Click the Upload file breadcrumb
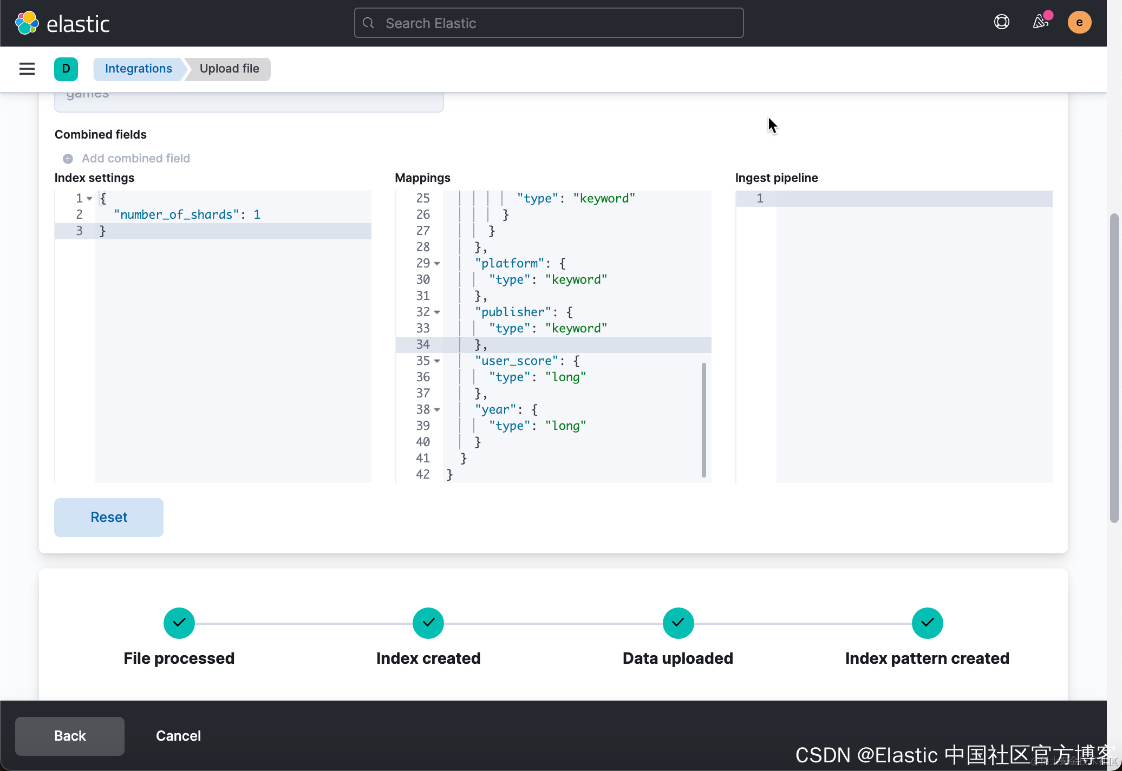Screen dimensions: 1122x771 229,69
